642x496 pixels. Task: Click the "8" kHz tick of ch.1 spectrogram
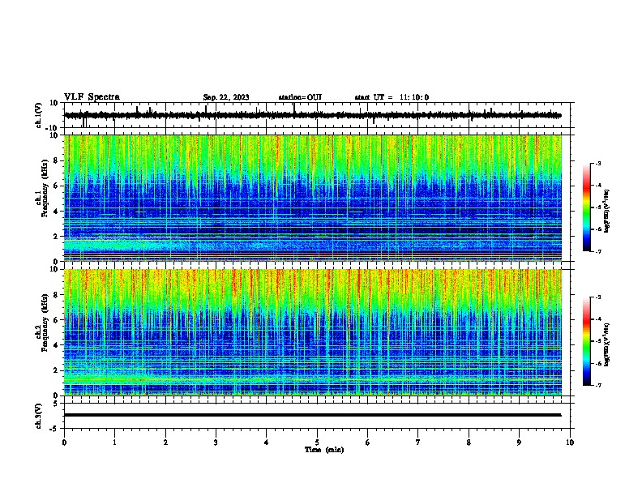(56, 160)
